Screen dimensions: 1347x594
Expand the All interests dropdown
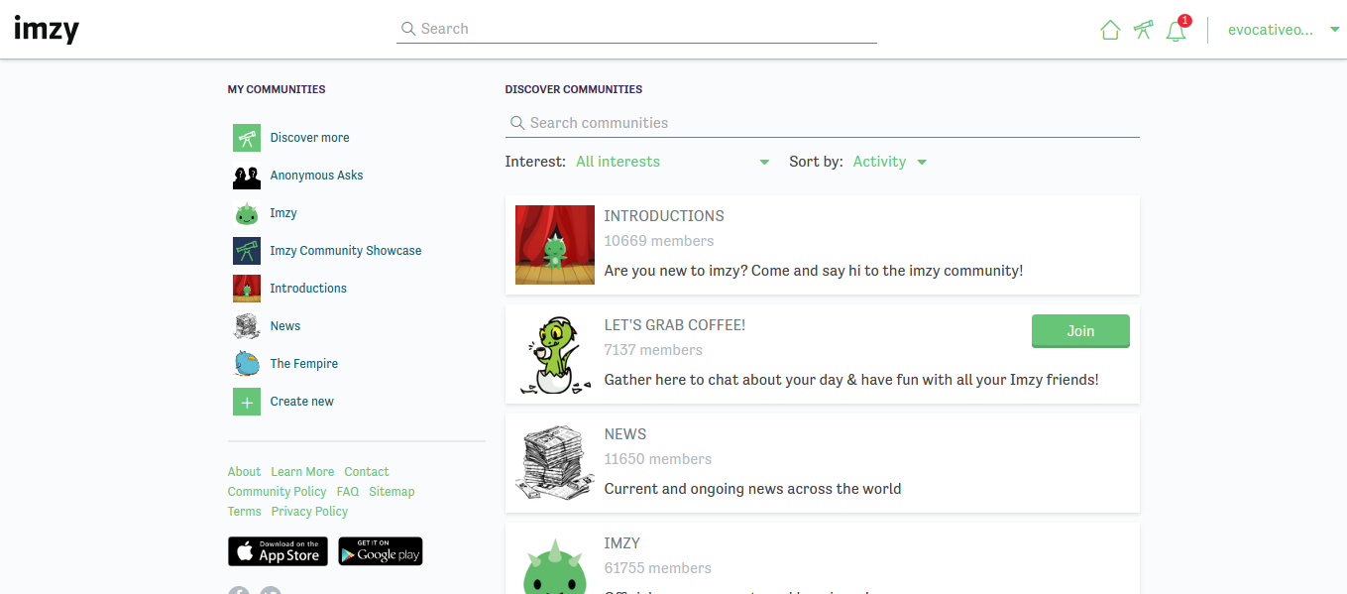[672, 162]
